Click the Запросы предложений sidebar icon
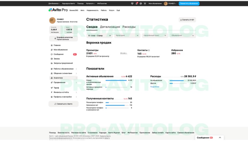 (52, 63)
